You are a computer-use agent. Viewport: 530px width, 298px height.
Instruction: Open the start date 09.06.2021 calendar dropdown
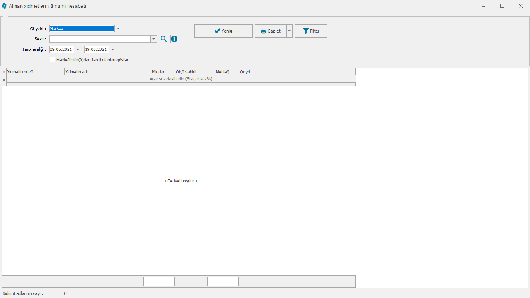click(x=78, y=50)
